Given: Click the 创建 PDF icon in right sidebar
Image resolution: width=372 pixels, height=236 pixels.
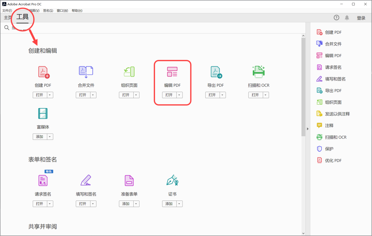Looking at the screenshot, I should pos(320,32).
